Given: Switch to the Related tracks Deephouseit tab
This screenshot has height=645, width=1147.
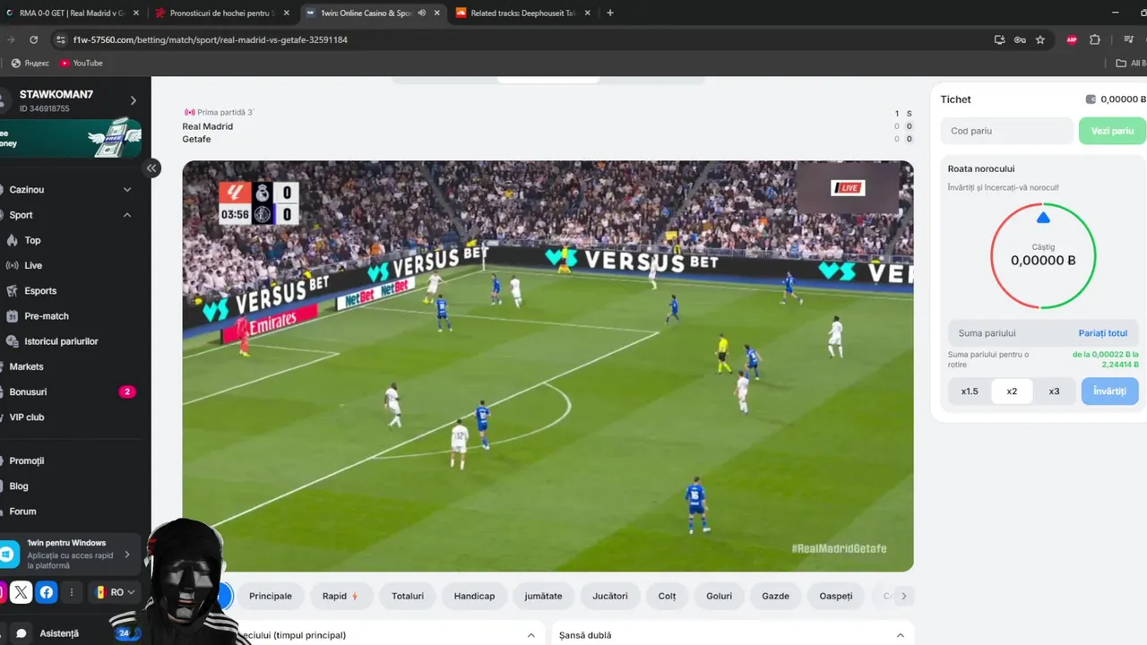Looking at the screenshot, I should point(522,13).
